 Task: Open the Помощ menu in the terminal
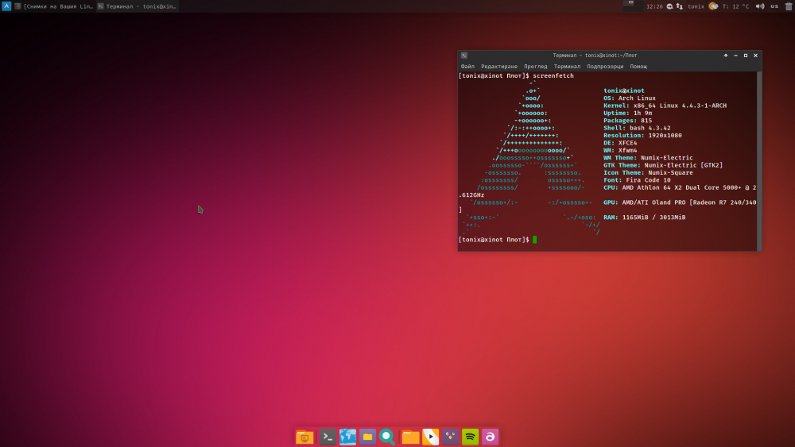click(x=638, y=67)
